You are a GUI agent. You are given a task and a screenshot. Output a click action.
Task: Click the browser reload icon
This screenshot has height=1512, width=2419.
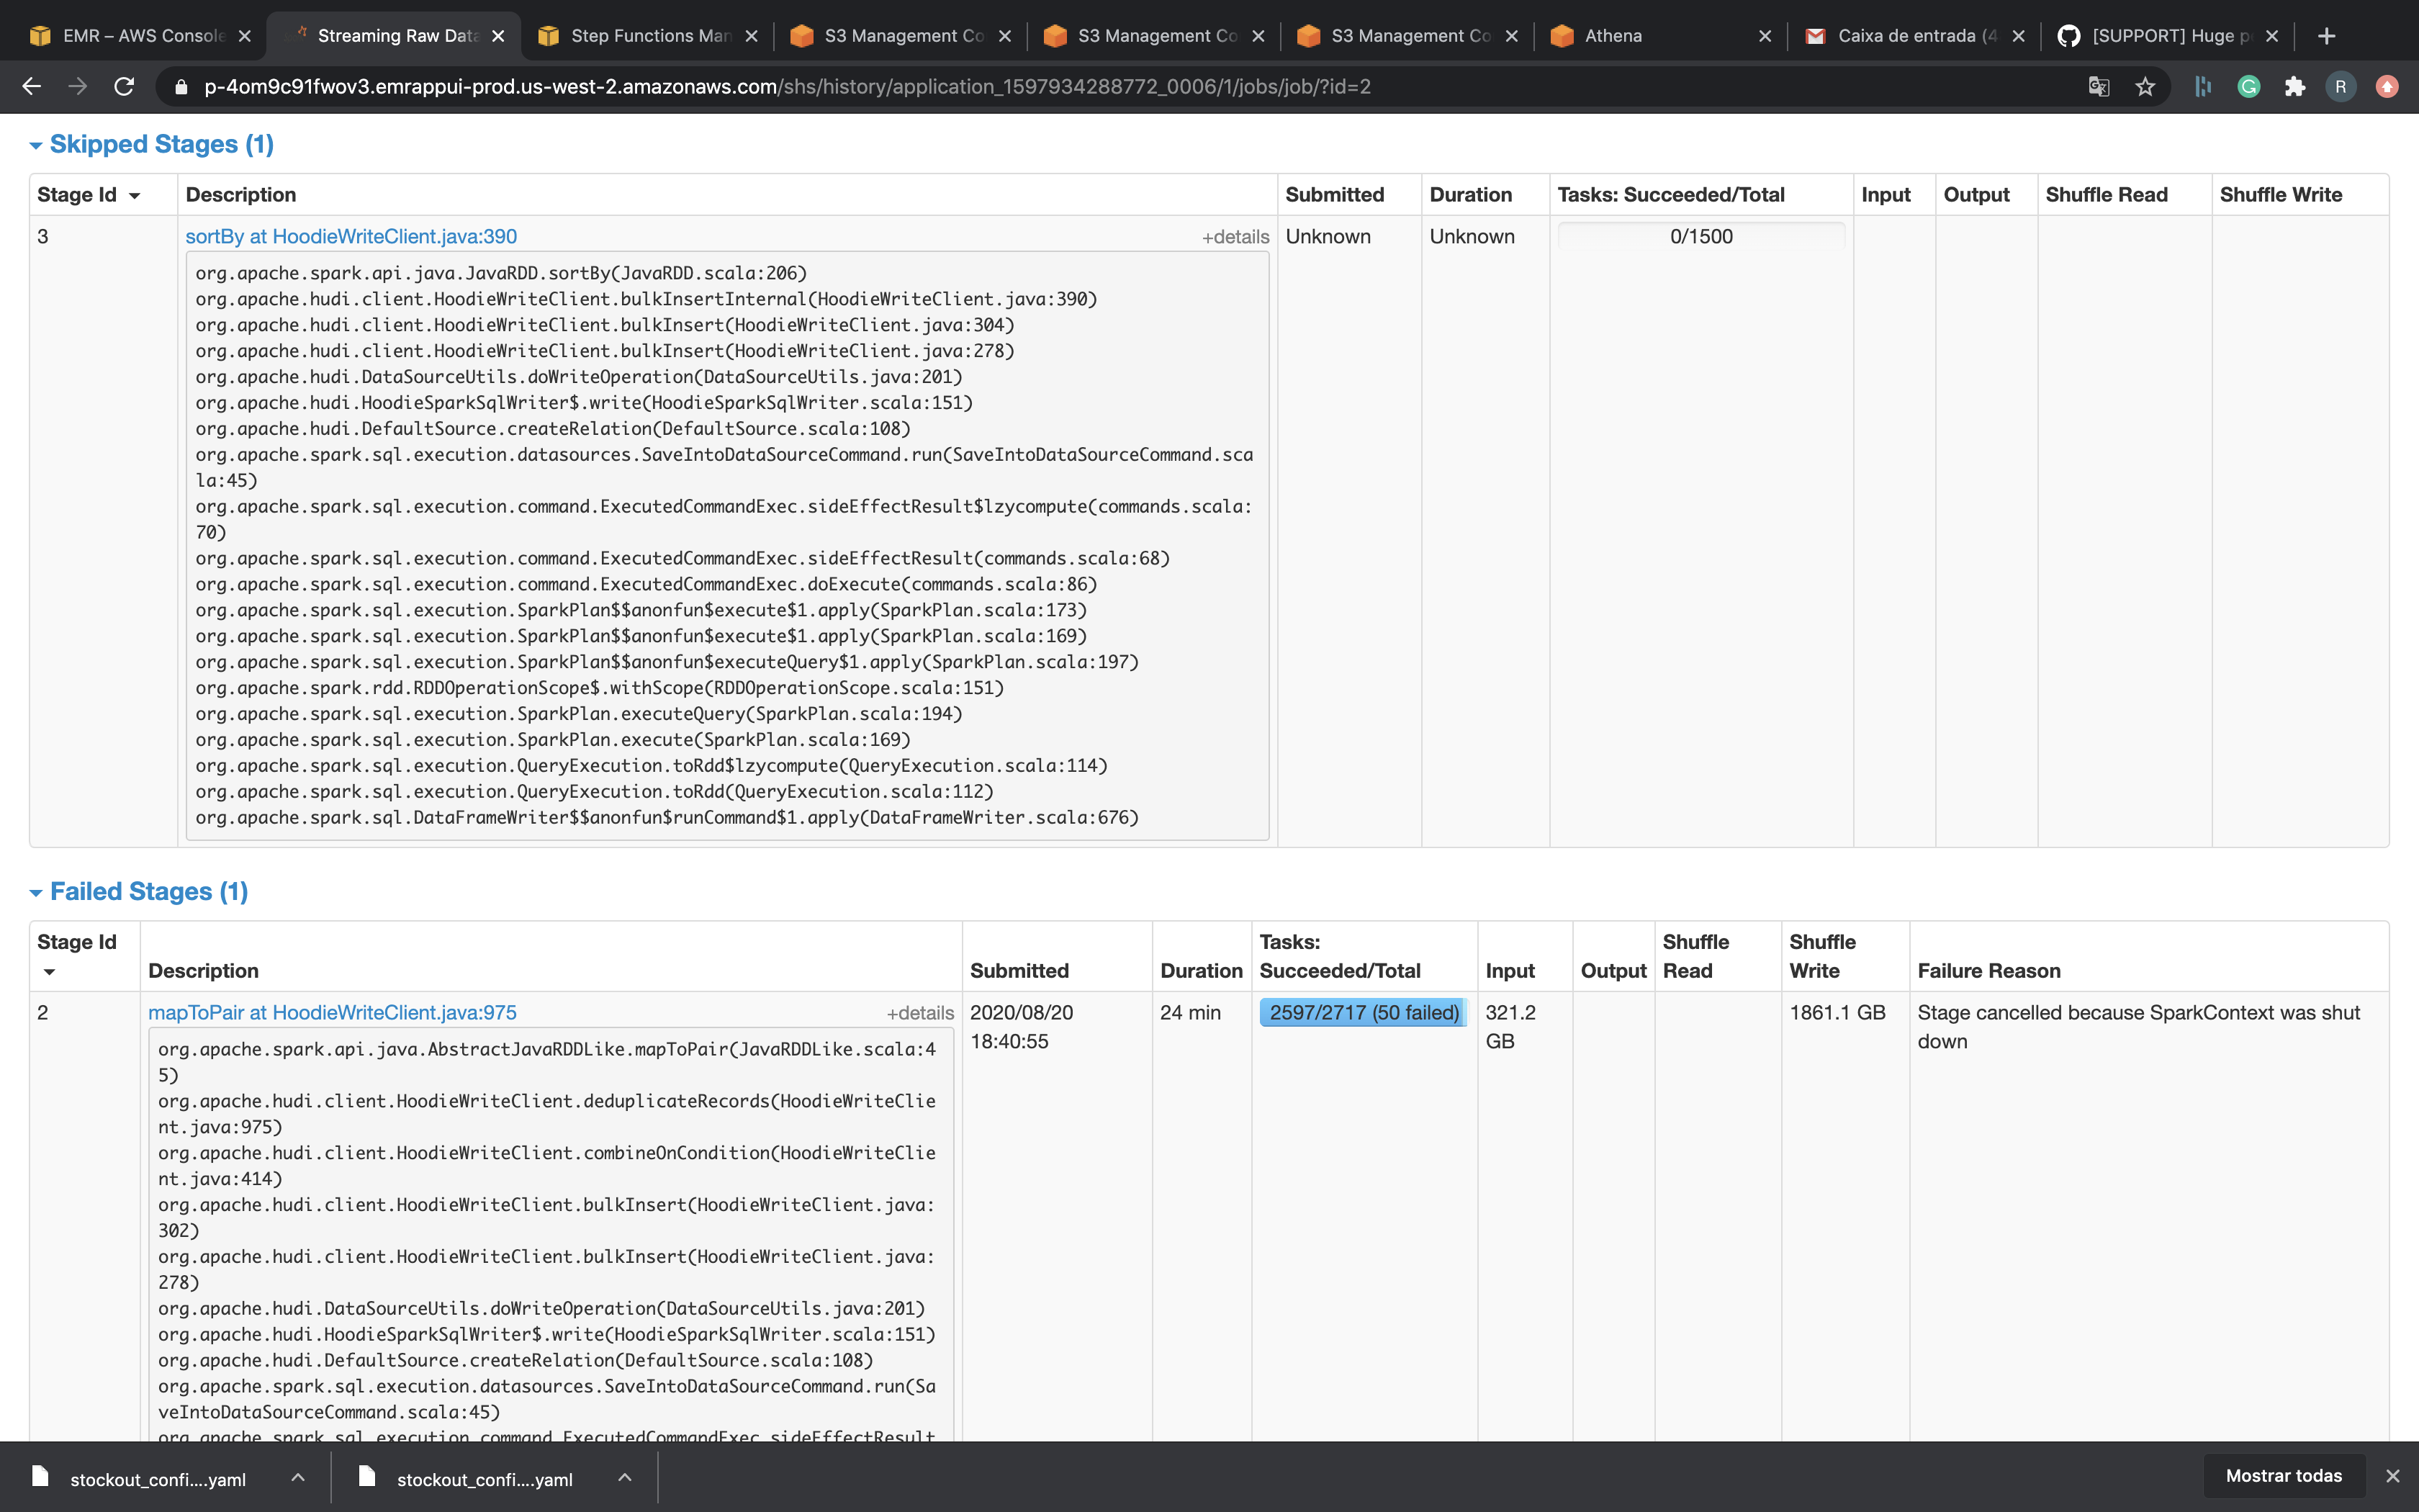click(x=124, y=87)
